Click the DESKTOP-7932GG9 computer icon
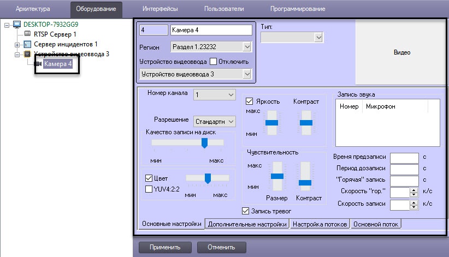449x257 pixels. coord(16,25)
